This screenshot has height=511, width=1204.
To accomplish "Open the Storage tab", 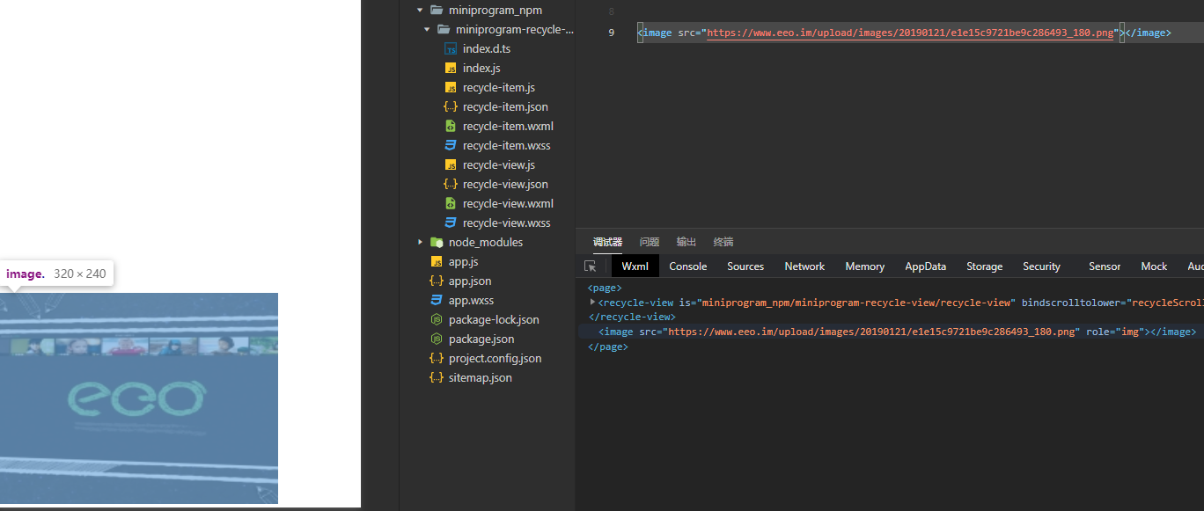I will click(985, 266).
